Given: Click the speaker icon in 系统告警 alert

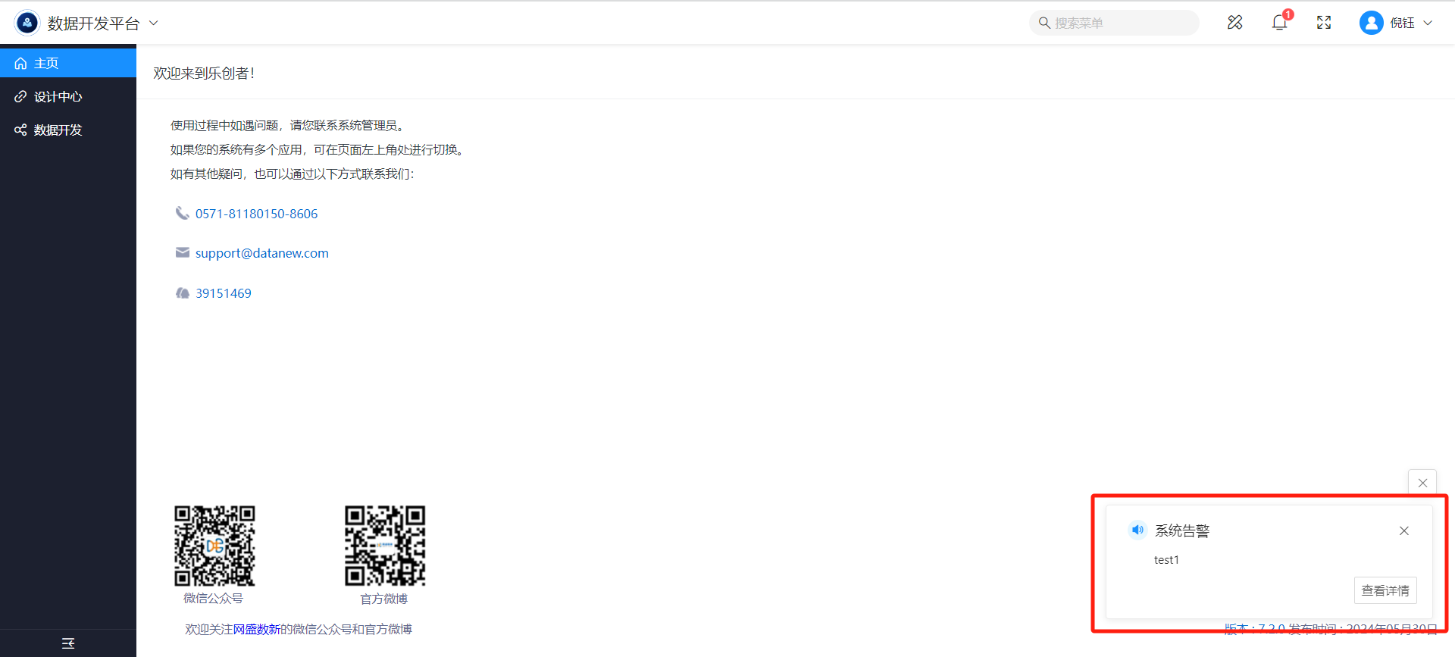Looking at the screenshot, I should point(1137,530).
